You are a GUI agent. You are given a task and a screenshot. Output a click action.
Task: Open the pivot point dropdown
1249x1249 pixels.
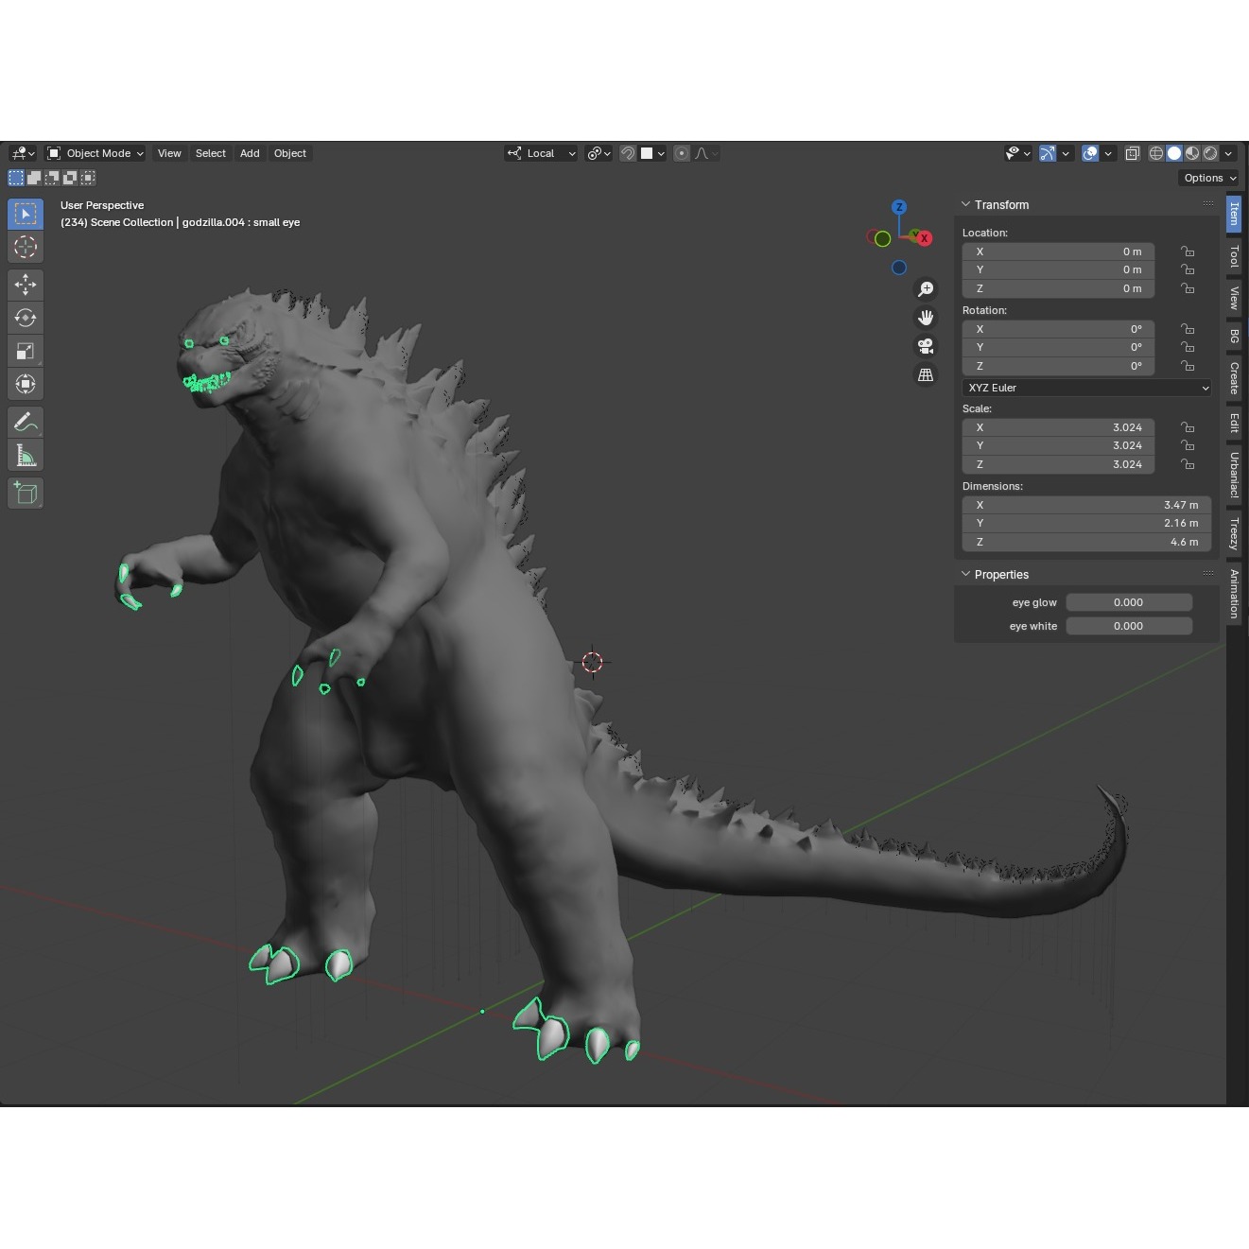598,153
